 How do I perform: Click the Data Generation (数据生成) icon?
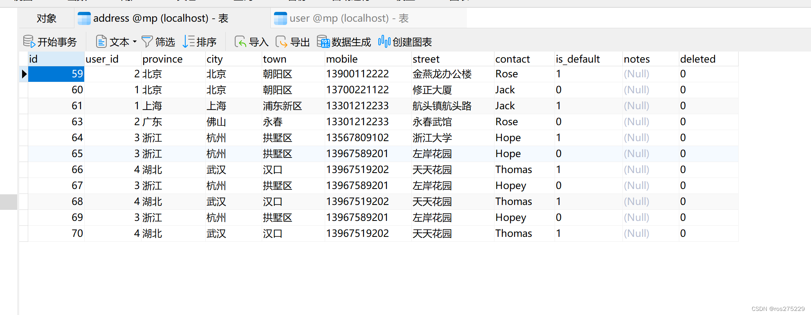(323, 42)
